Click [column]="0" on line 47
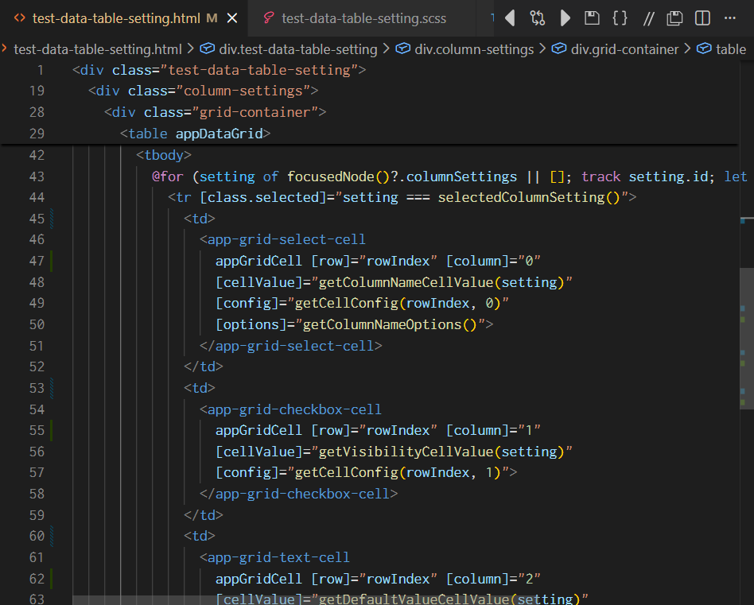754x605 pixels. [493, 261]
